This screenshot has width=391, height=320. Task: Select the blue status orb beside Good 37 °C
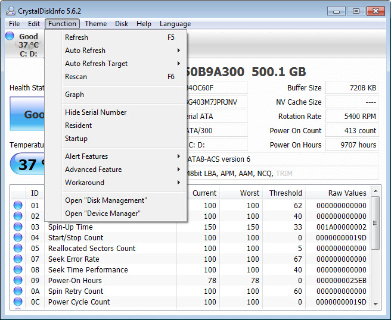10,36
